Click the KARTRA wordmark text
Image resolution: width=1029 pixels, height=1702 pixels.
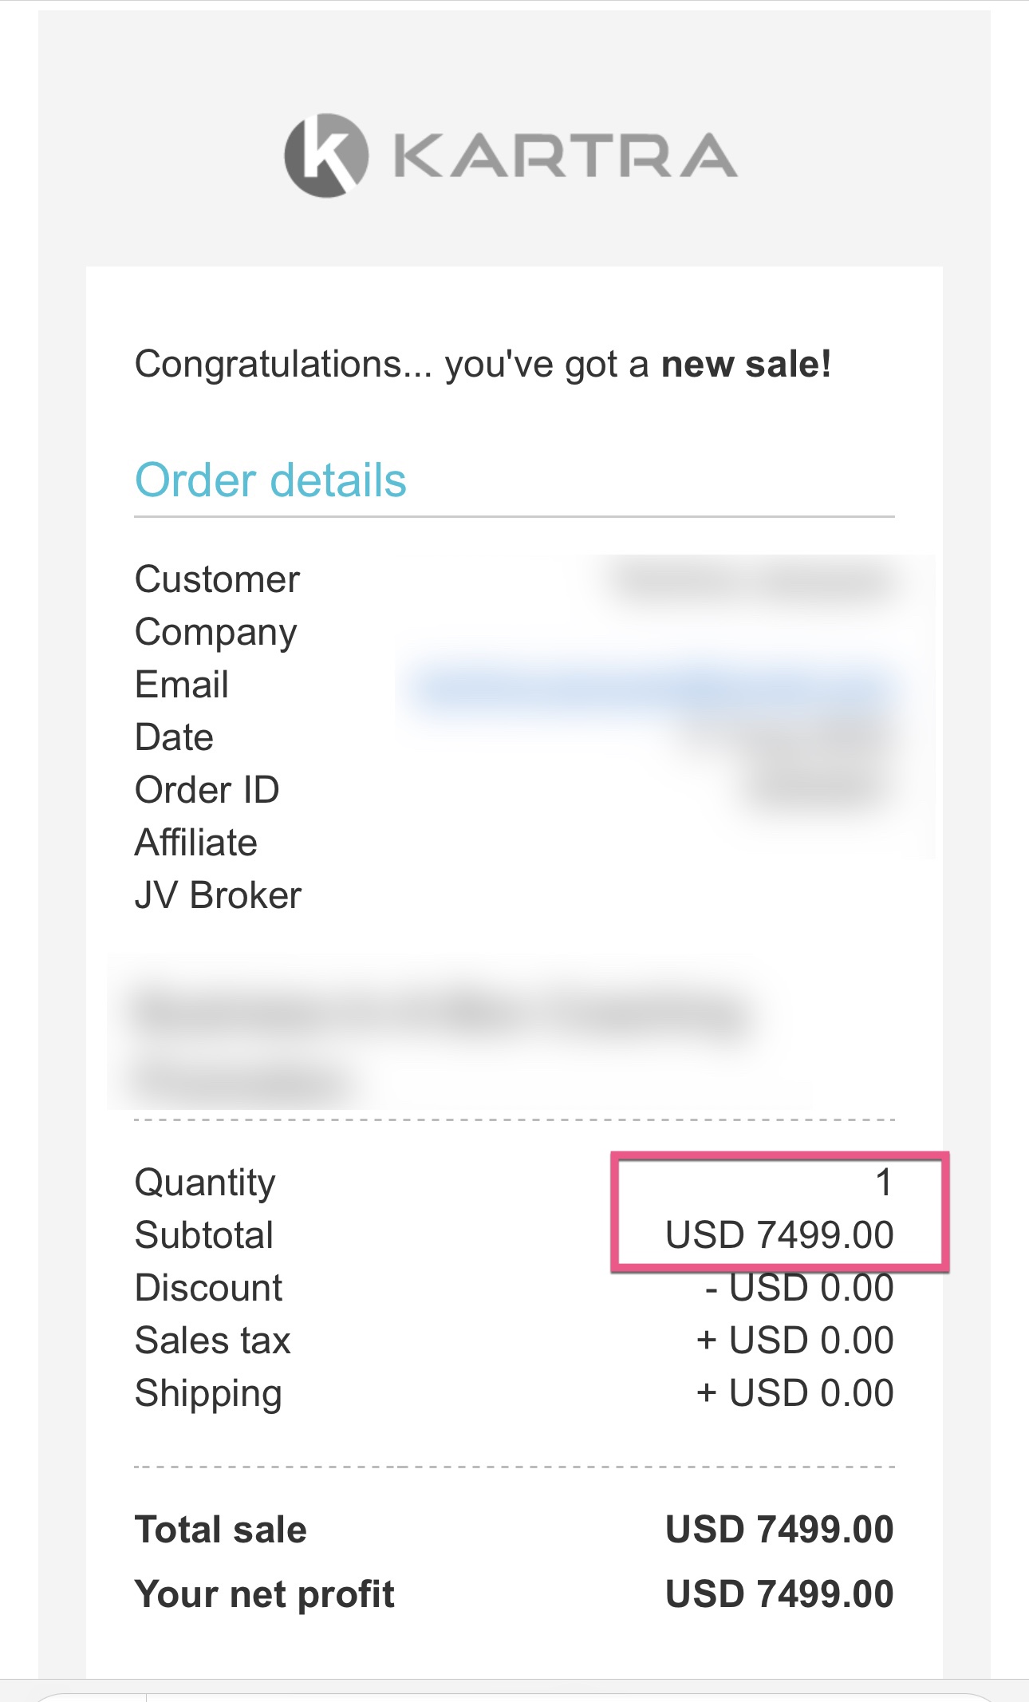tap(565, 156)
